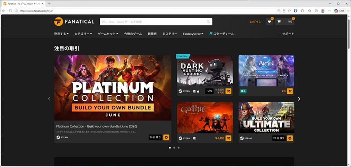
Task: Close the Fanatical browser tab
Action: point(43,4)
